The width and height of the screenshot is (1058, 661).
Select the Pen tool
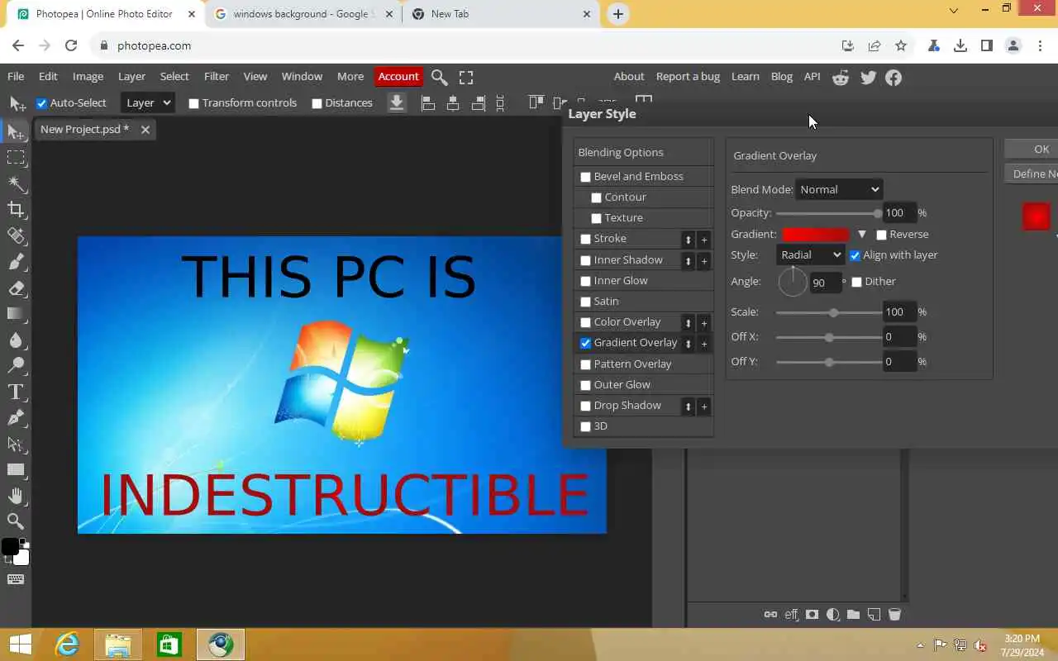pos(16,418)
